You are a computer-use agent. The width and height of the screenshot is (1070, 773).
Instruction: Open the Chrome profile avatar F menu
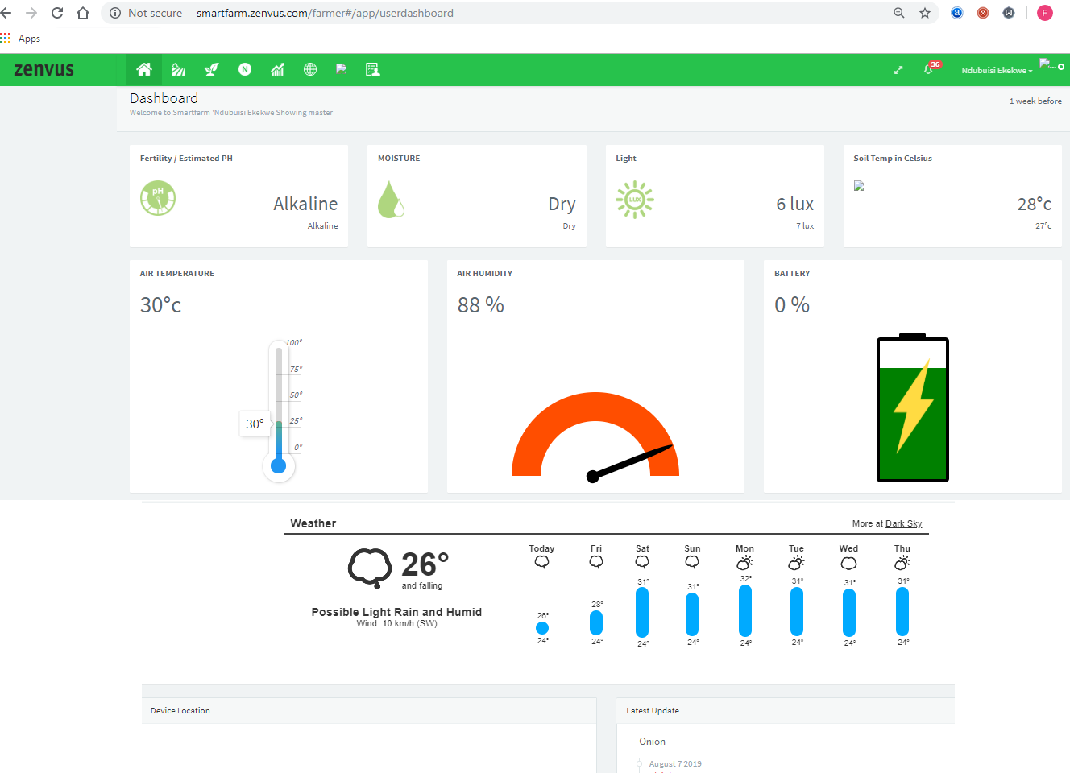click(x=1045, y=13)
